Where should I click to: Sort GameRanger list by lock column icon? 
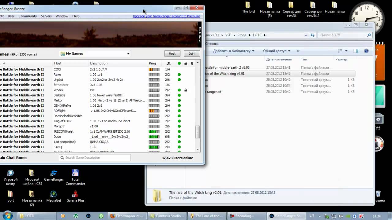186,63
